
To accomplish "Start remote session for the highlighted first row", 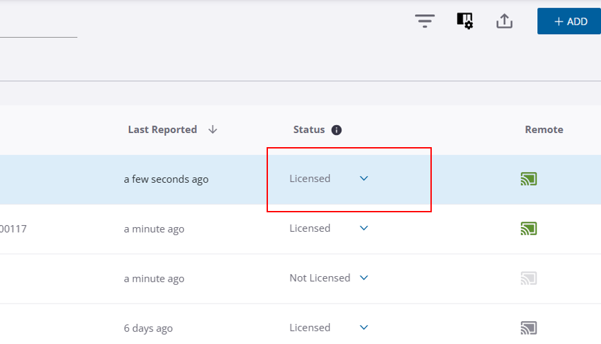I will pyautogui.click(x=528, y=179).
